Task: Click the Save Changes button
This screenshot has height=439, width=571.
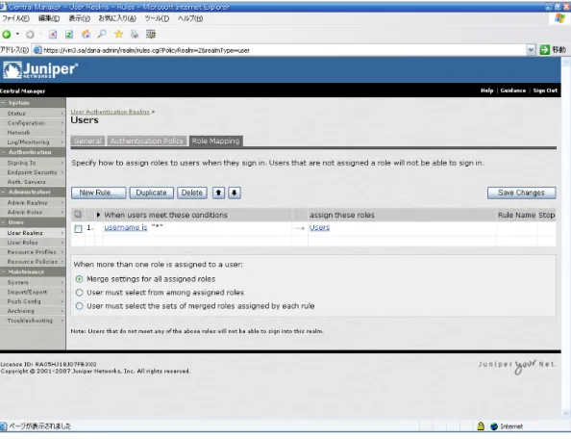Action: click(x=521, y=193)
